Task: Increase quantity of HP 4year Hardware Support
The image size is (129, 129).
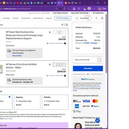Action: pos(64,32)
